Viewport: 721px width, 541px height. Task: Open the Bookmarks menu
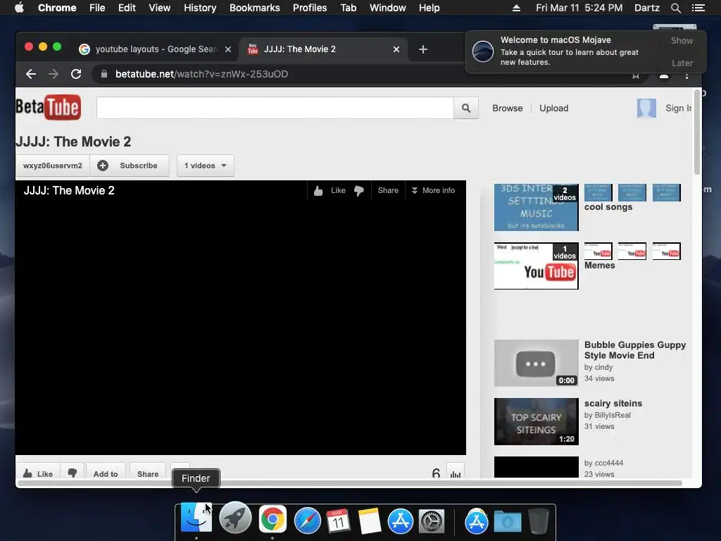tap(255, 8)
